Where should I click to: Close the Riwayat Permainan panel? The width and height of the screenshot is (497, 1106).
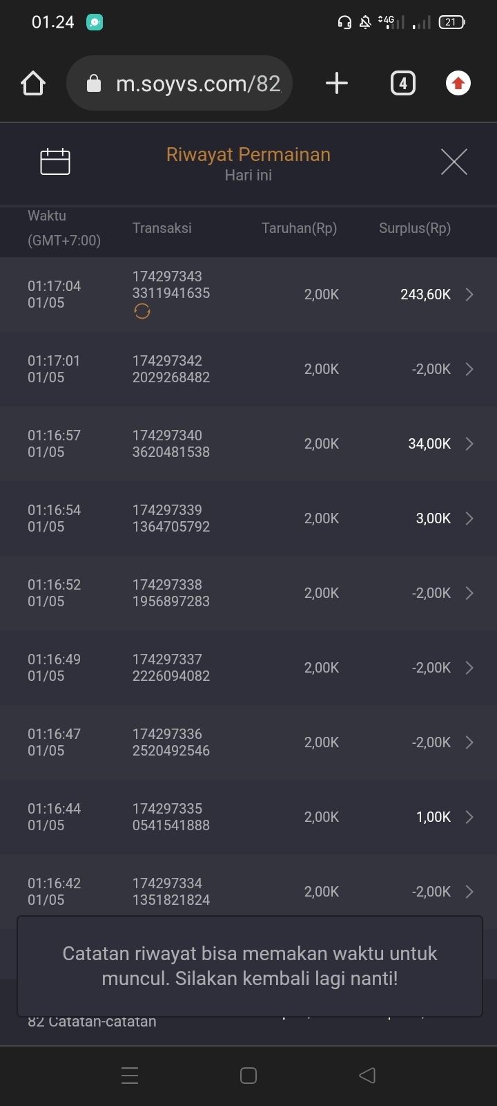pyautogui.click(x=454, y=162)
